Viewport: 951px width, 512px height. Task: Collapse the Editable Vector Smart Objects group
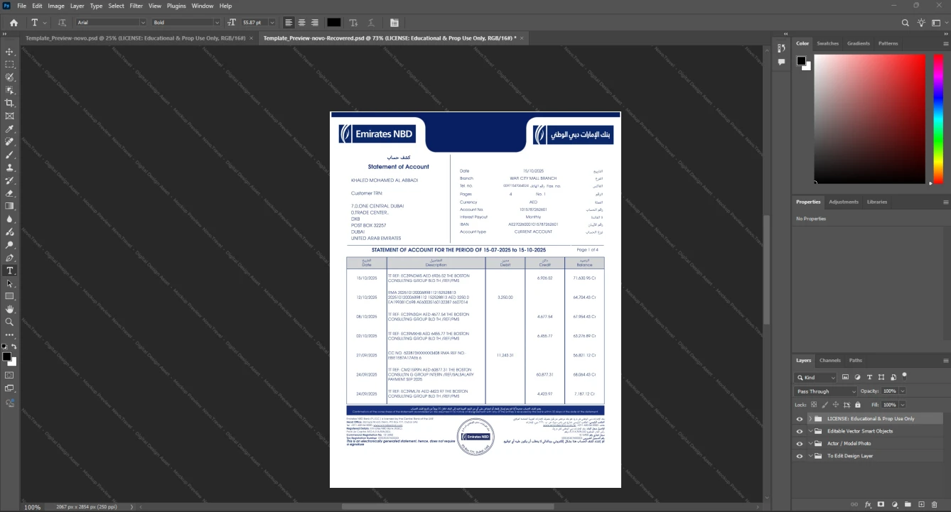pyautogui.click(x=810, y=431)
